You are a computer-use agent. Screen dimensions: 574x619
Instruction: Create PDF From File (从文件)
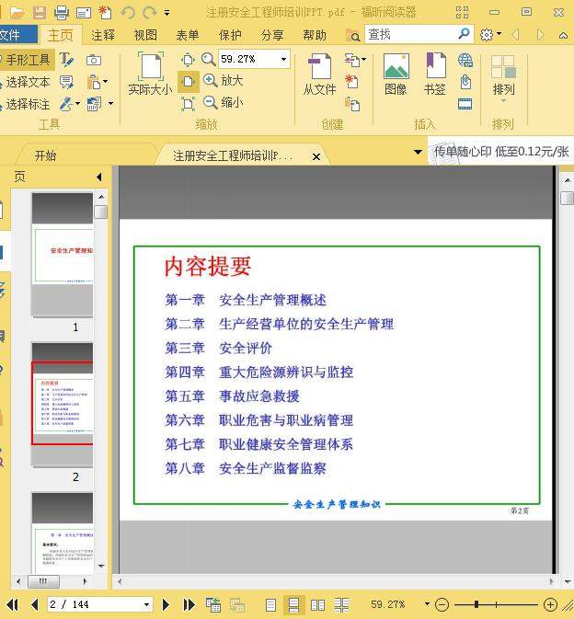tap(319, 75)
